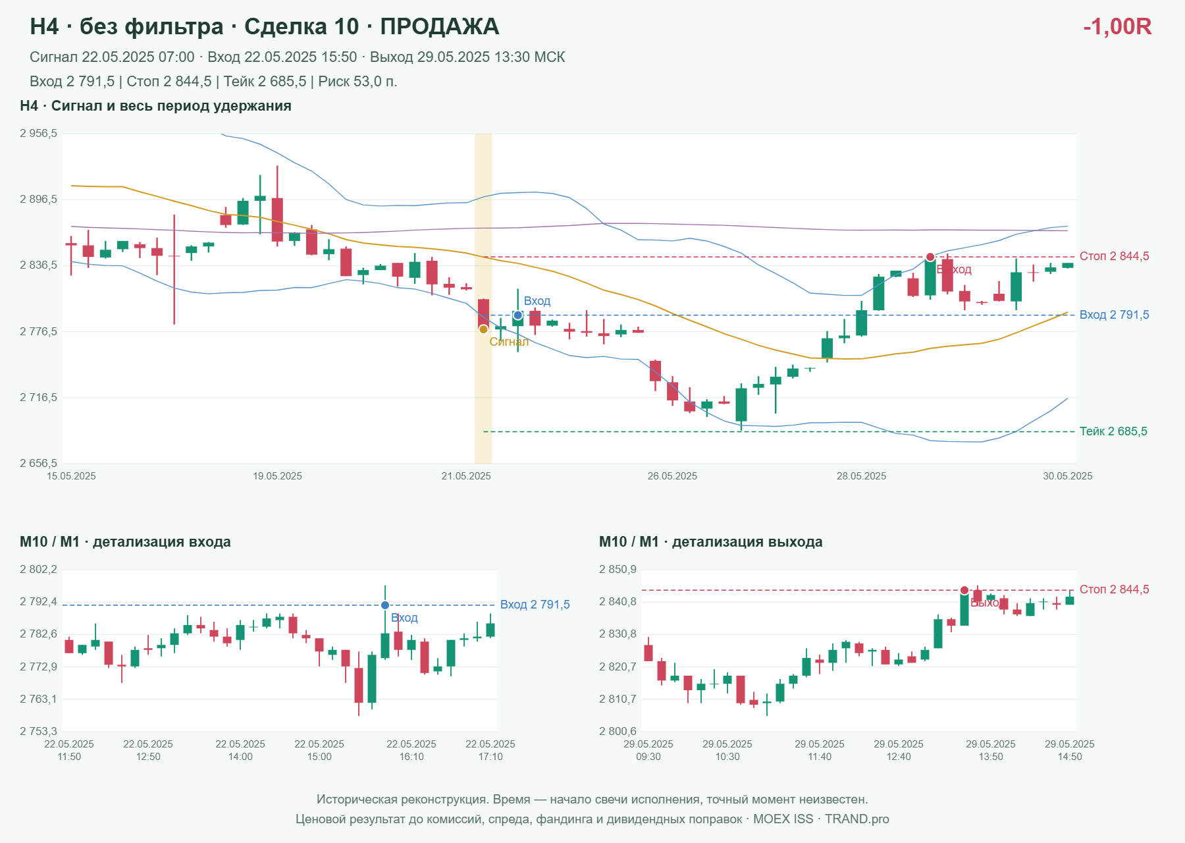Screen dimensions: 1185x843
Task: Select the -1,00R result value
Action: tap(1117, 26)
